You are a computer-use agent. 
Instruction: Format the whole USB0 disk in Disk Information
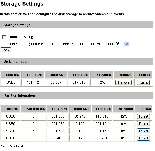pos(143,82)
